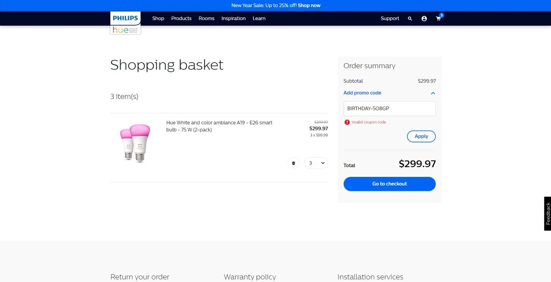
Task: Click the Apply promo code button
Action: 421,136
